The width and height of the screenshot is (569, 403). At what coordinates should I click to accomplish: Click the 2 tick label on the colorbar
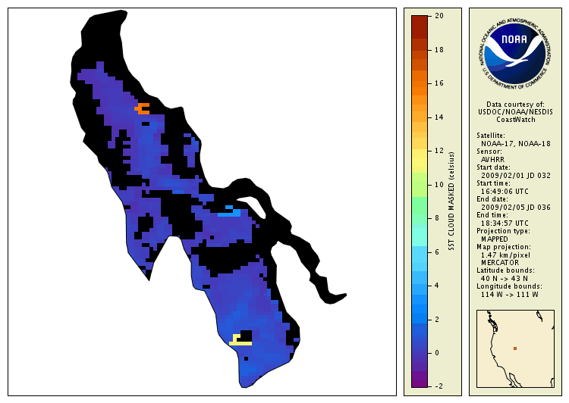[x=437, y=320]
